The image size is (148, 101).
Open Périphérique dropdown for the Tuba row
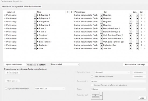tap(101, 48)
